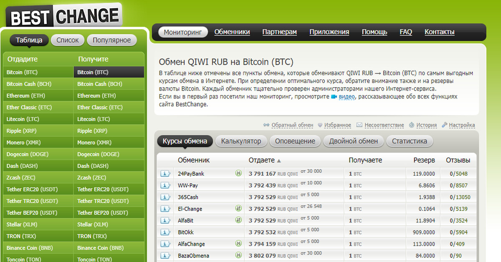Click the Избранное link
The height and width of the screenshot is (262, 501).
point(338,125)
